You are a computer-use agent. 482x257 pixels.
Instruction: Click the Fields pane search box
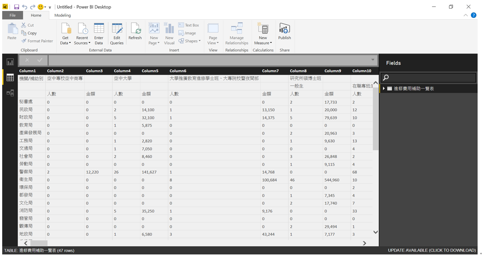pyautogui.click(x=428, y=77)
